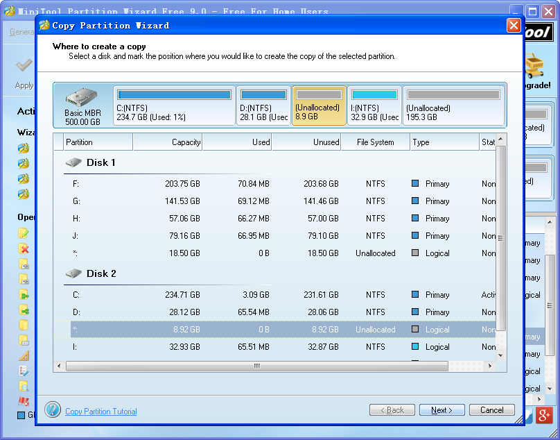560x440 pixels.
Task: Click the checklist icon in main sidebar
Action: pos(24,371)
